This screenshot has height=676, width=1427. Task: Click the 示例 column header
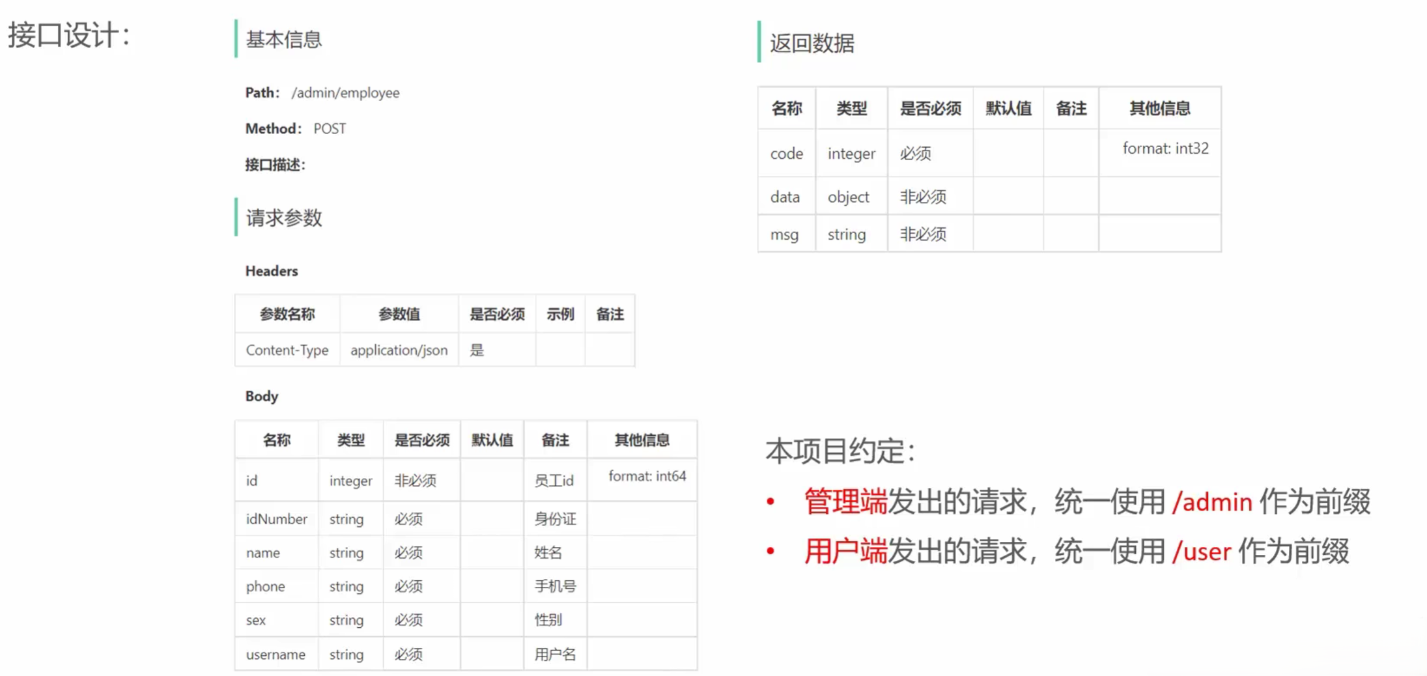(559, 315)
